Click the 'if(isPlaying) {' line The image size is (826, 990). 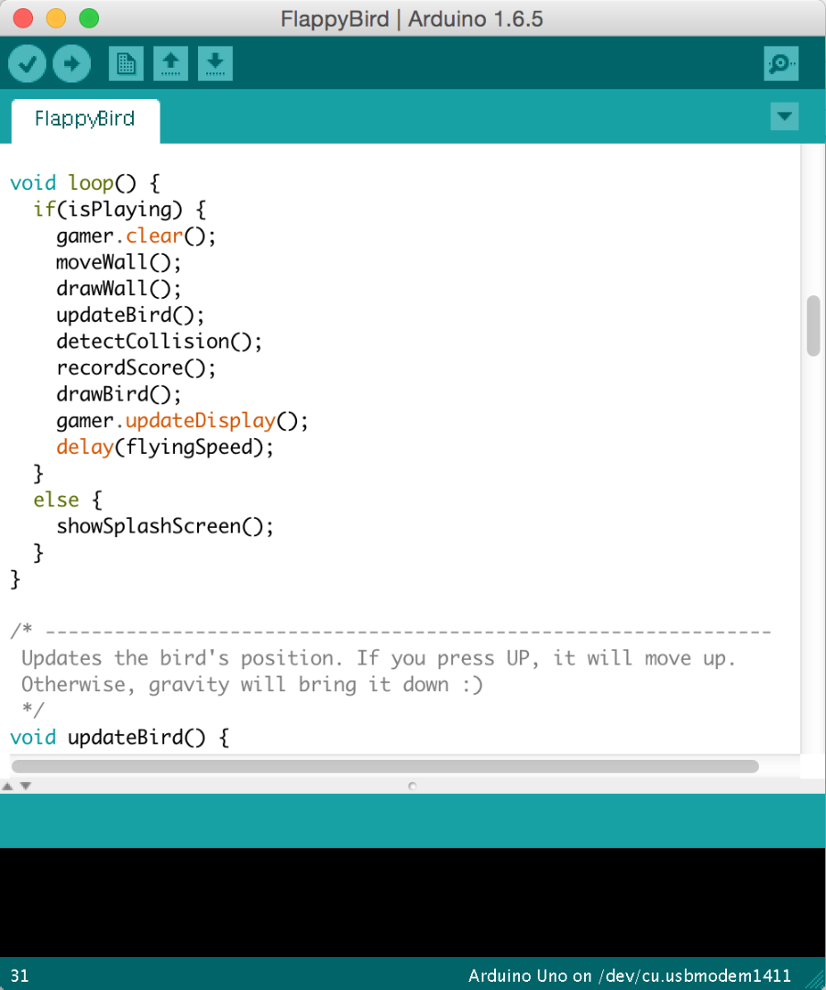pyautogui.click(x=119, y=210)
